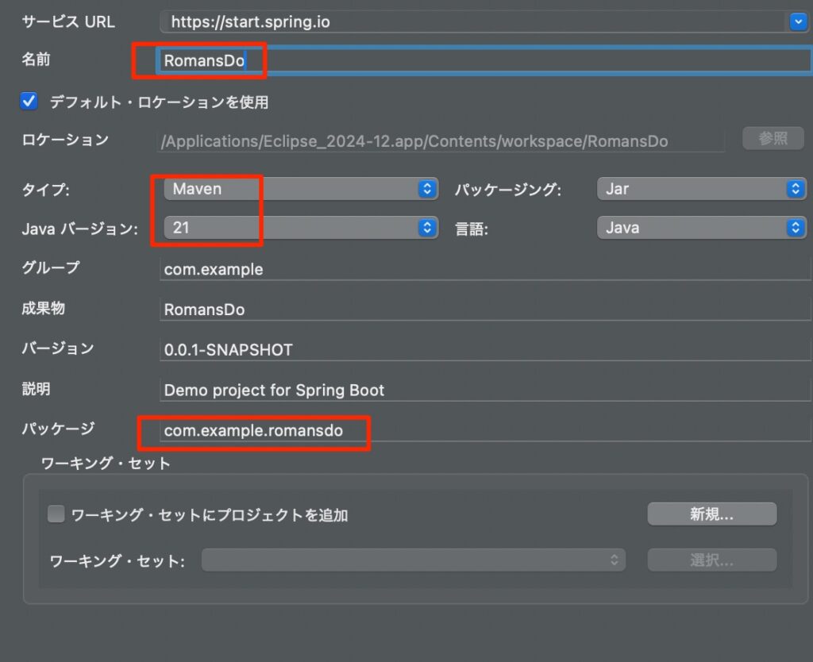813x662 pixels.
Task: Click the グループ field with com.example
Action: 484,269
